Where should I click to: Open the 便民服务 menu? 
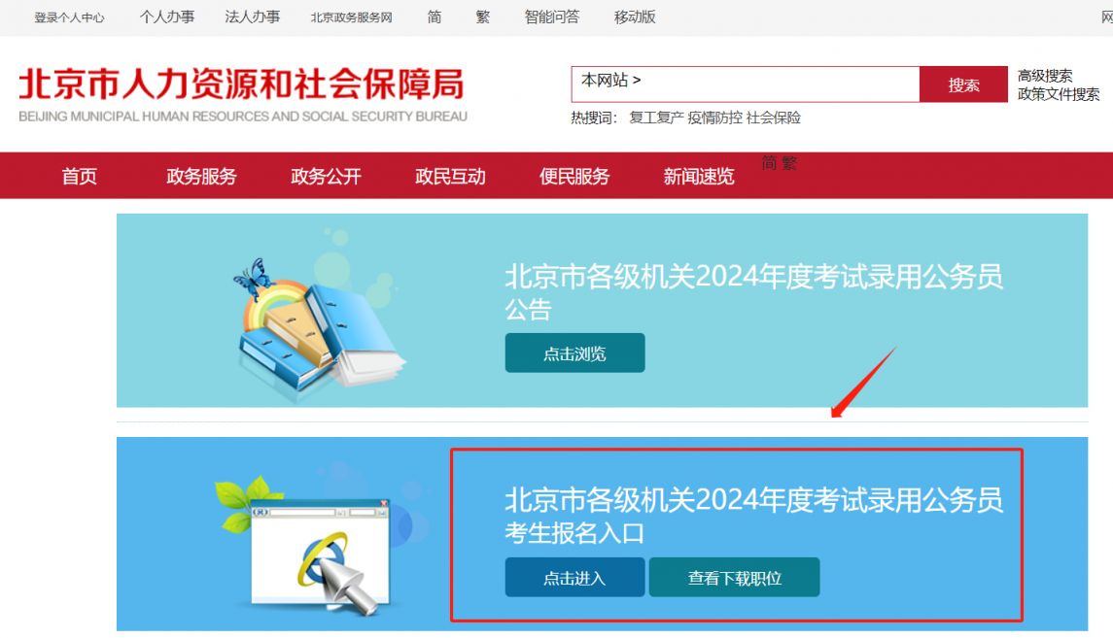pyautogui.click(x=574, y=176)
